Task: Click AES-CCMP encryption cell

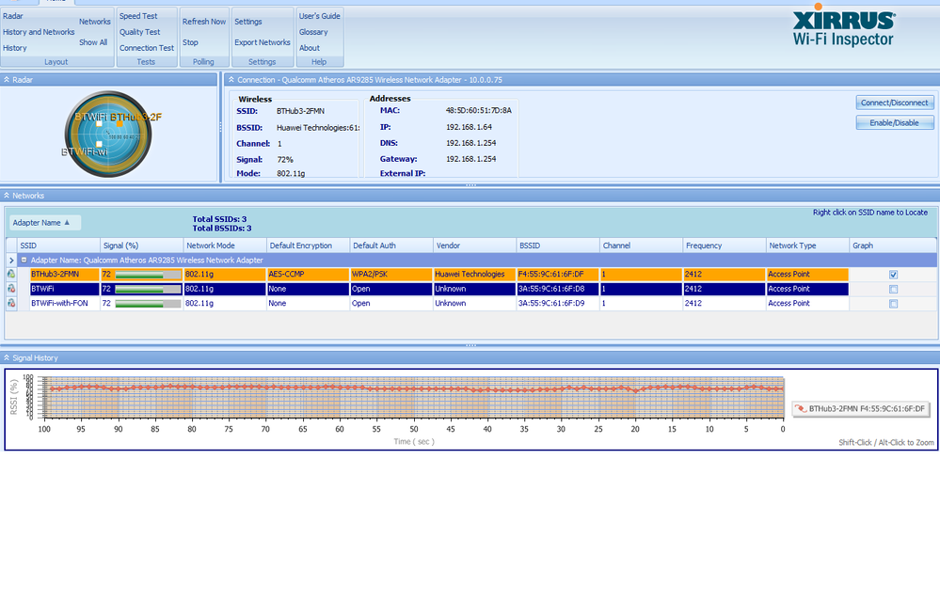Action: tap(308, 275)
